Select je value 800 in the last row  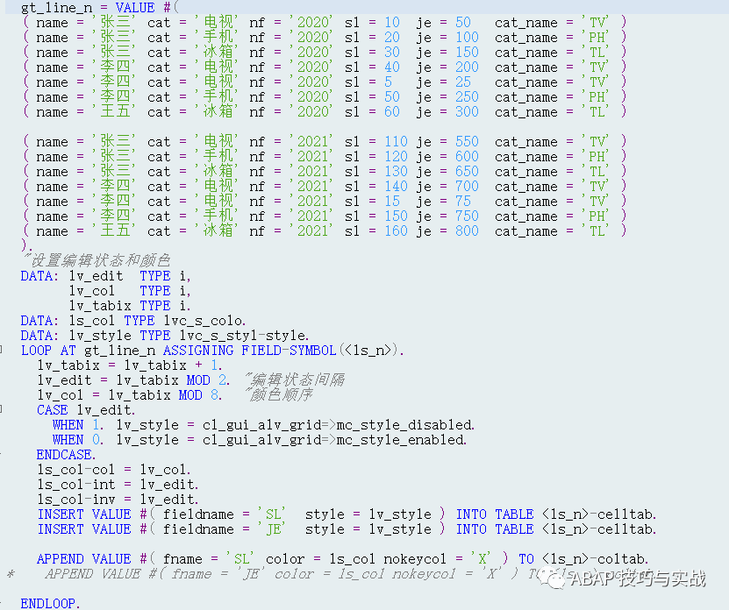[467, 231]
